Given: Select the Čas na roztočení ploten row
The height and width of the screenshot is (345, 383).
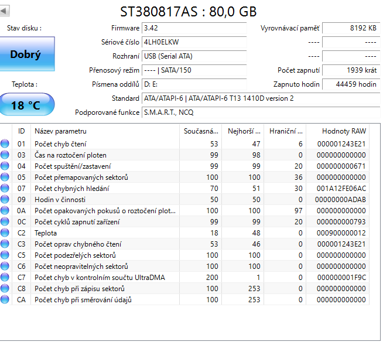Looking at the screenshot, I should point(184,155).
